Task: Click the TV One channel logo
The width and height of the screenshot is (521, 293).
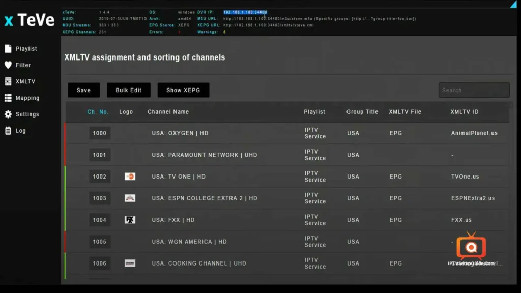Action: point(129,177)
